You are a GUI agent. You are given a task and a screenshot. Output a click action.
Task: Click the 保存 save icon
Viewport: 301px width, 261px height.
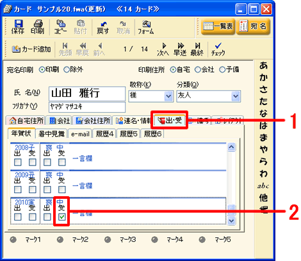[x=18, y=27]
